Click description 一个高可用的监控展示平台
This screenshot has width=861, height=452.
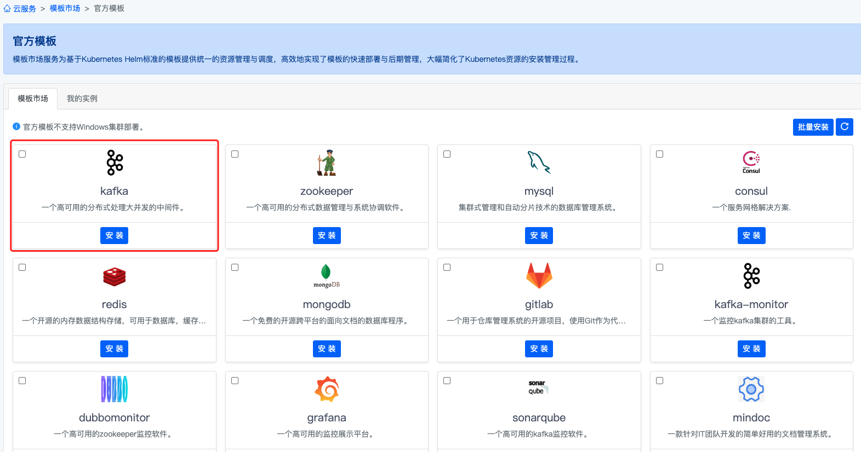point(327,434)
